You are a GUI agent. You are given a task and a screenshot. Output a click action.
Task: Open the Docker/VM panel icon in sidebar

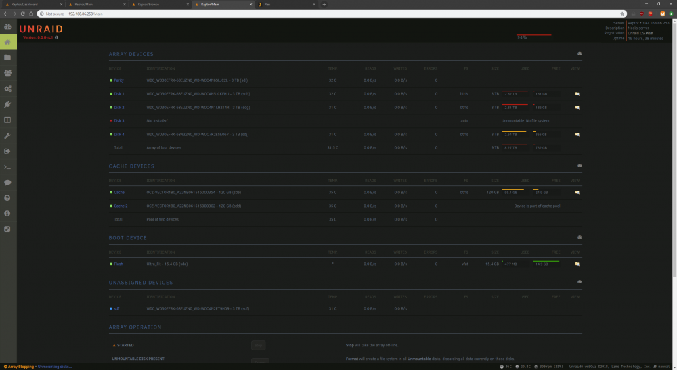7,120
